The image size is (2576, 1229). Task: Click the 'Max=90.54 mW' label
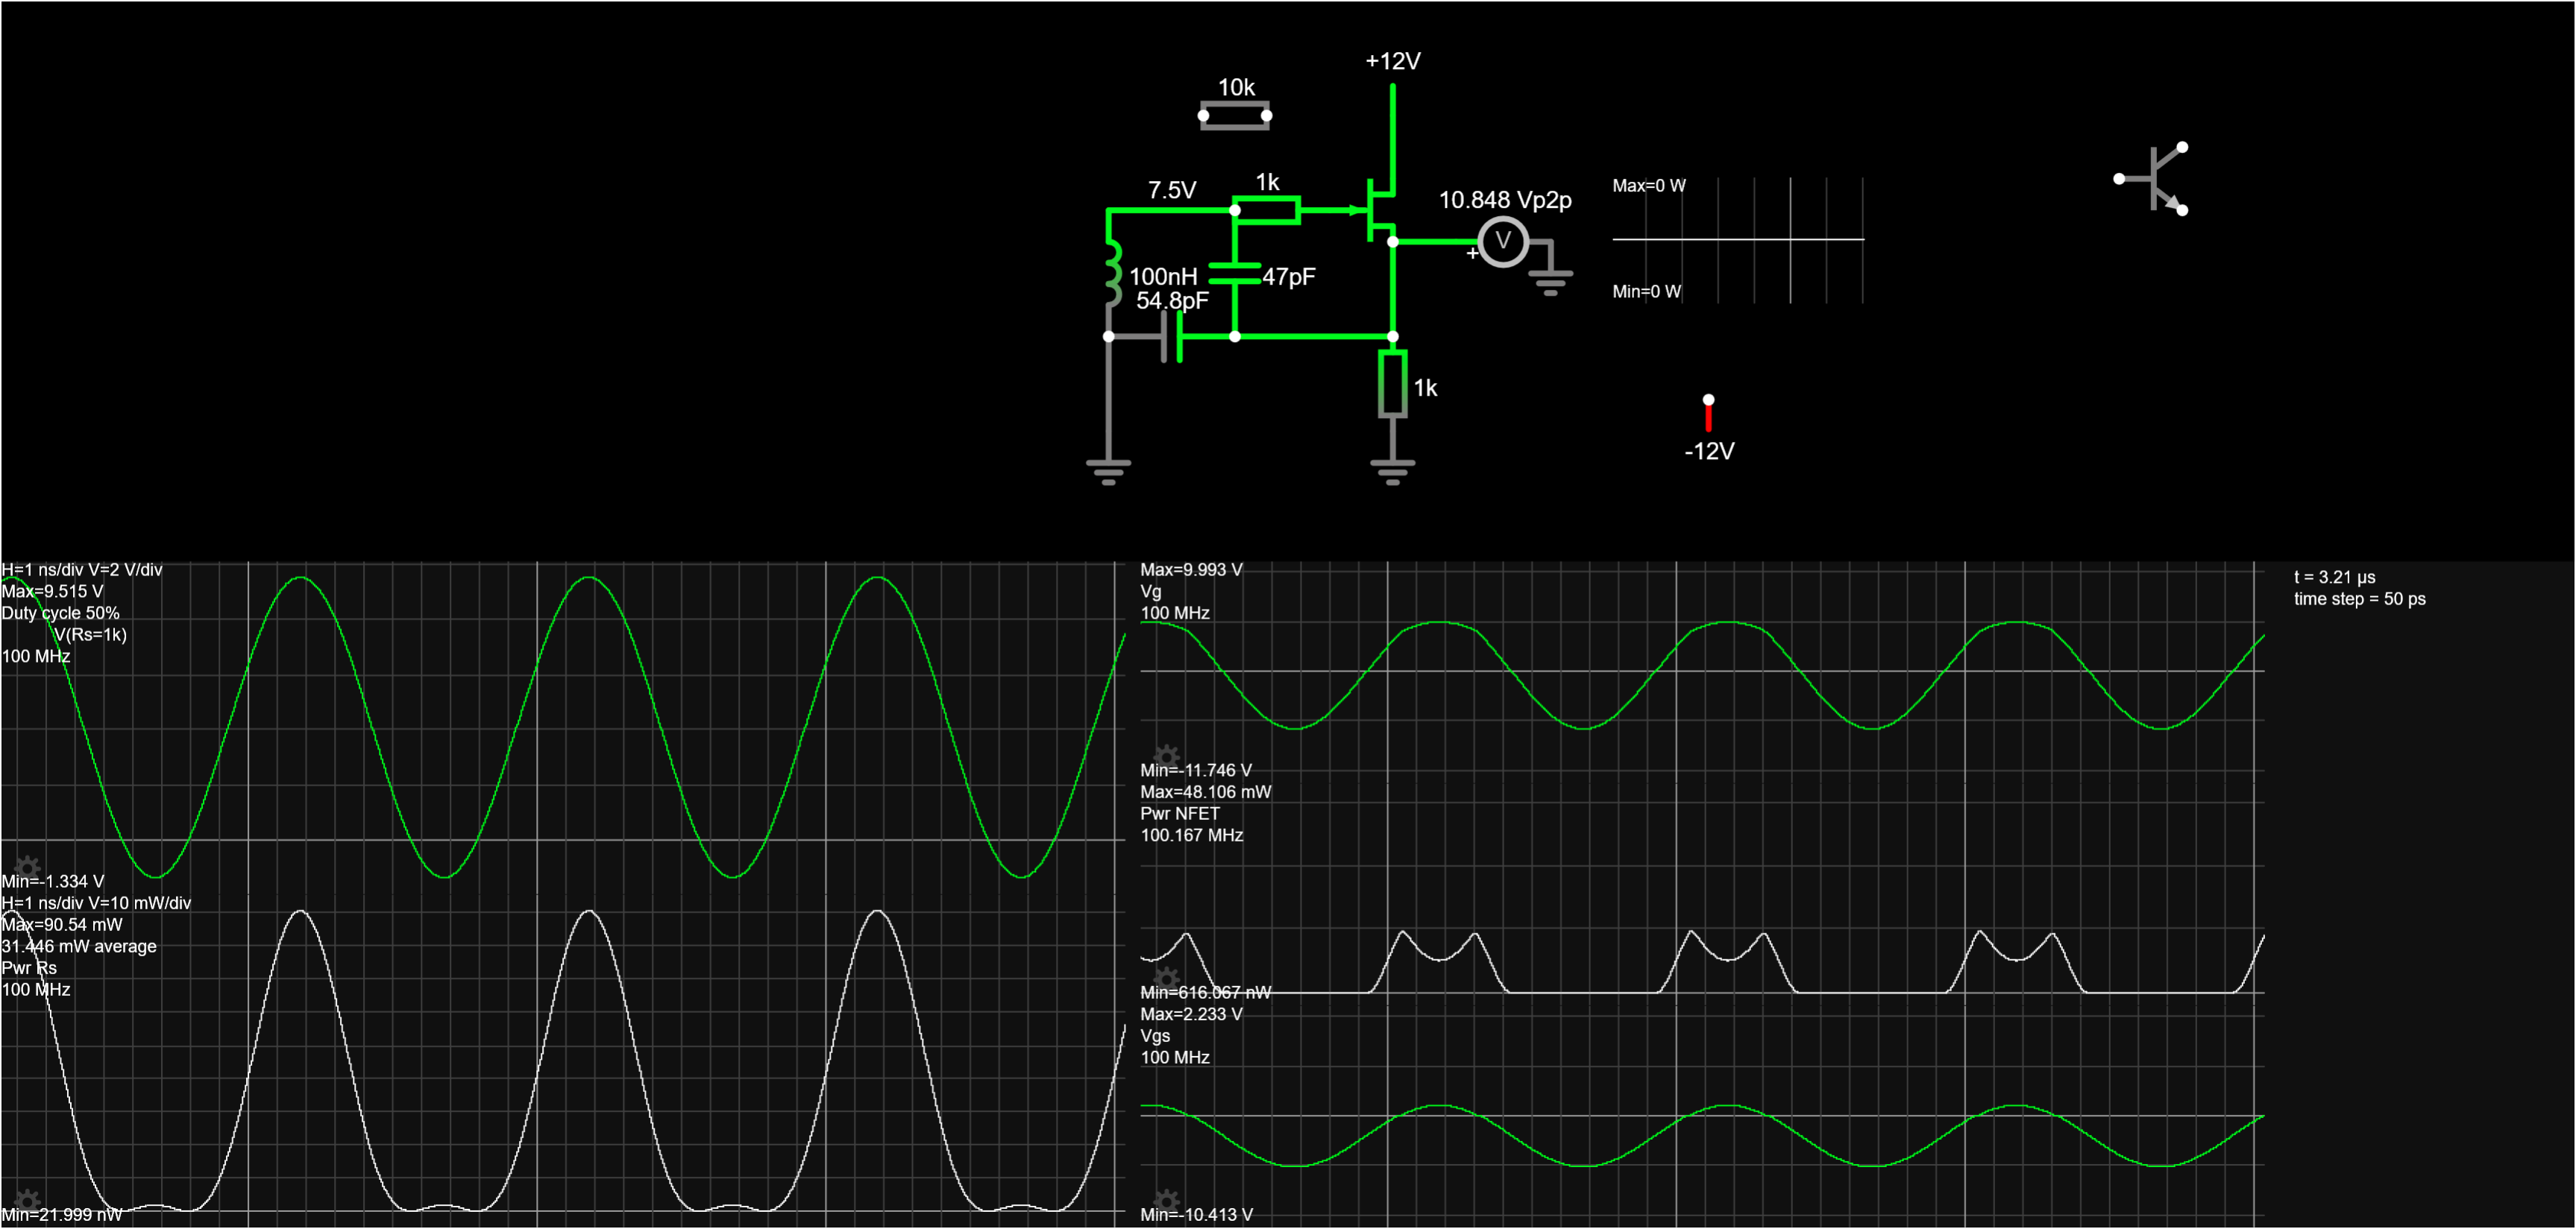click(62, 925)
